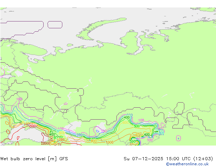Select the 'Wet bulb zero level [m] GFS' caption
This screenshot has height=167, width=216.
(x=34, y=159)
